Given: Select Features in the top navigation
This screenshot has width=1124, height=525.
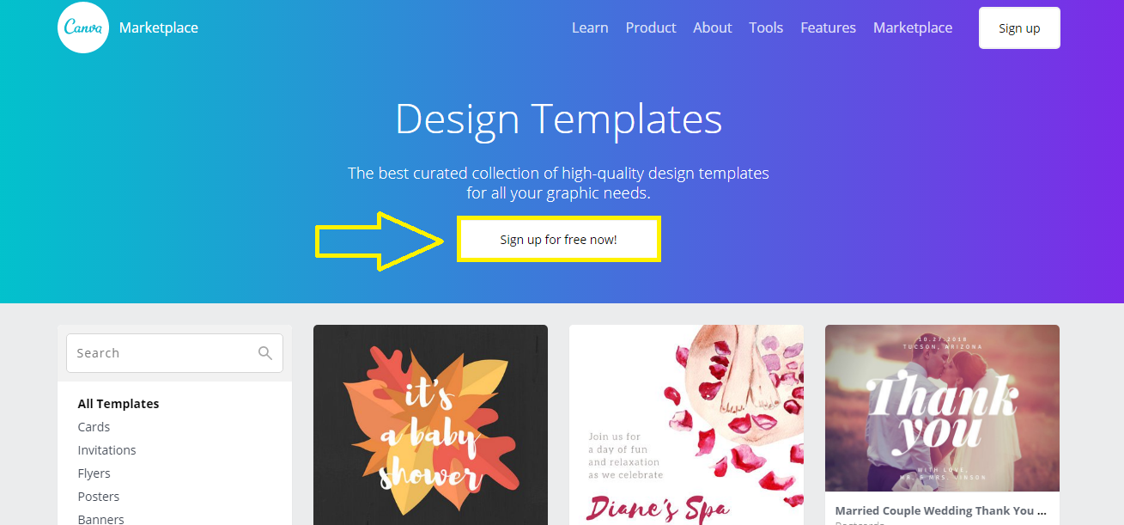Looking at the screenshot, I should [x=828, y=27].
